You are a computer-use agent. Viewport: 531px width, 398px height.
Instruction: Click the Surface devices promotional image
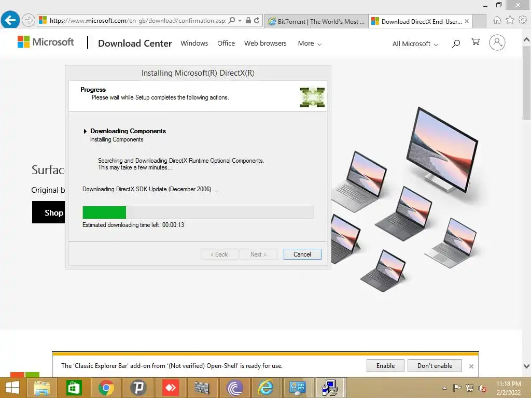click(x=405, y=199)
